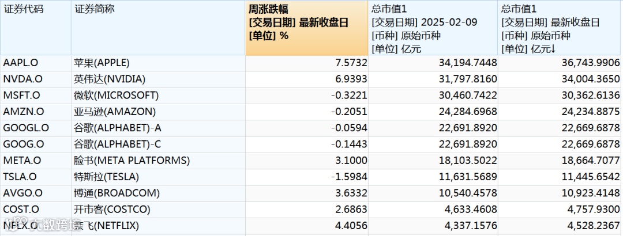The image size is (623, 236).
Task: Select NVIDIA's latest market cap 34,004.3650
Action: 560,79
